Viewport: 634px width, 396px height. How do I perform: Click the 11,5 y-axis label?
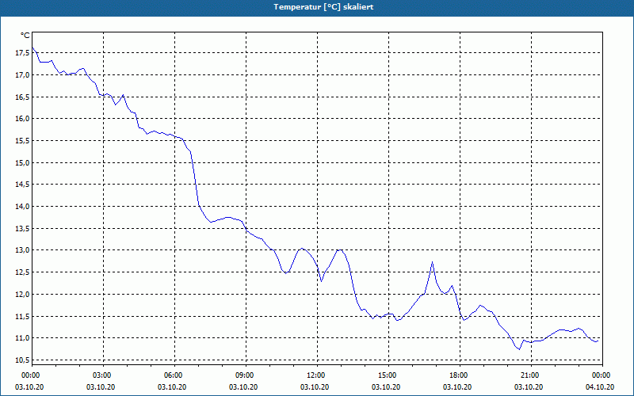pos(23,316)
